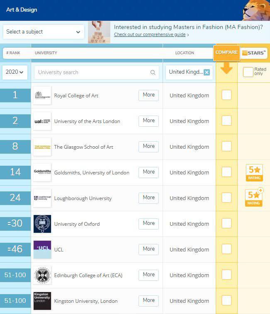Click the University of Oxford crest logo
Image resolution: width=270 pixels, height=314 pixels.
tap(42, 224)
